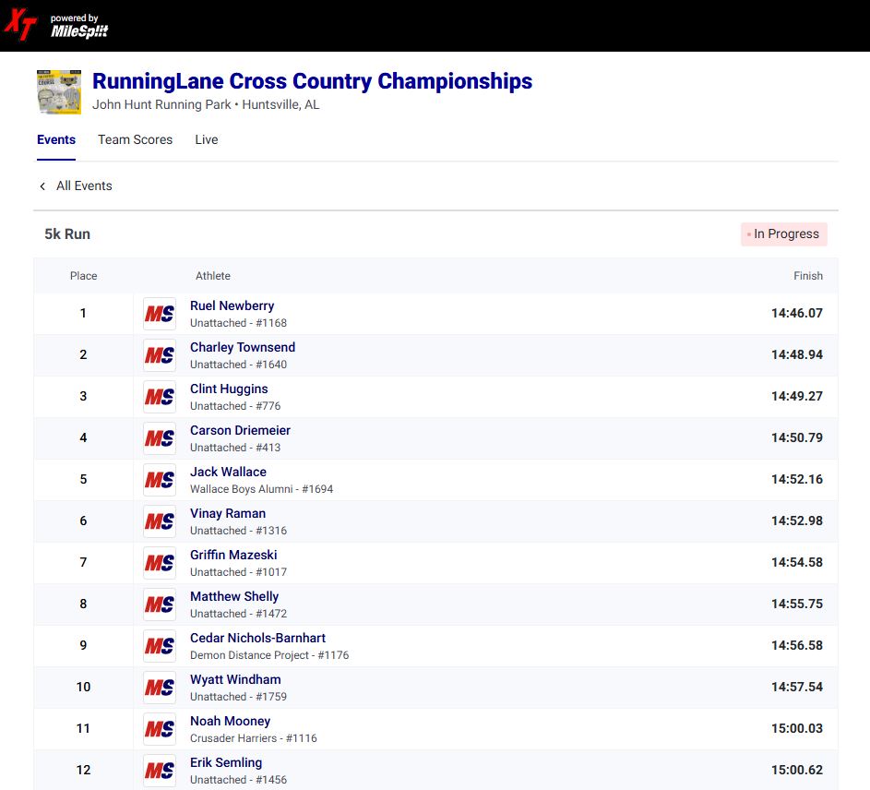Click the In Progress status badge
Screen dimensions: 870x790
(783, 234)
